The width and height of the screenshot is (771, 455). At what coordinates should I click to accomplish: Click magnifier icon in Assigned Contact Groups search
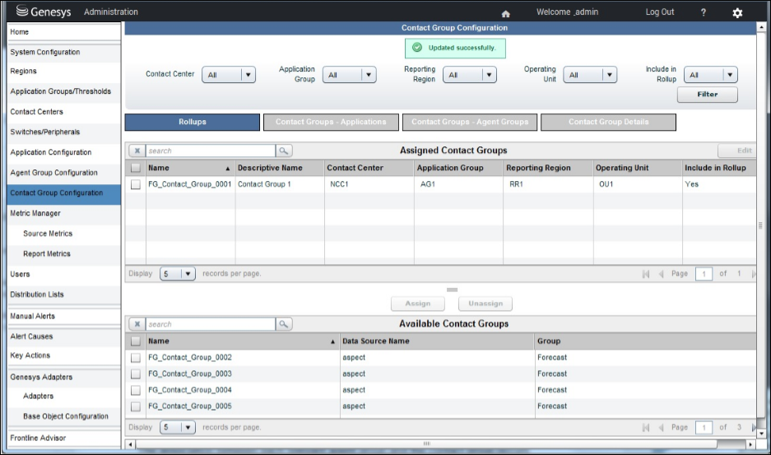[283, 151]
